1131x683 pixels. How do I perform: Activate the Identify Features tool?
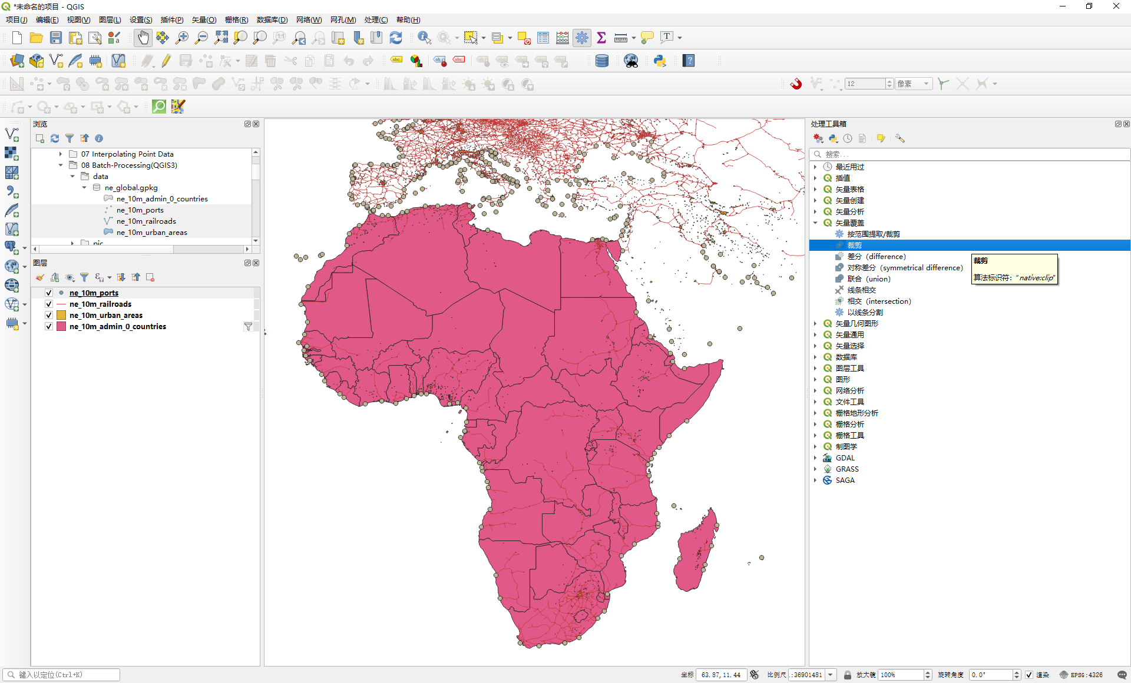click(424, 37)
